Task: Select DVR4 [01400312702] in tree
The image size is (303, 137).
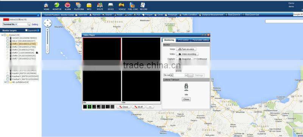Action: (23, 50)
